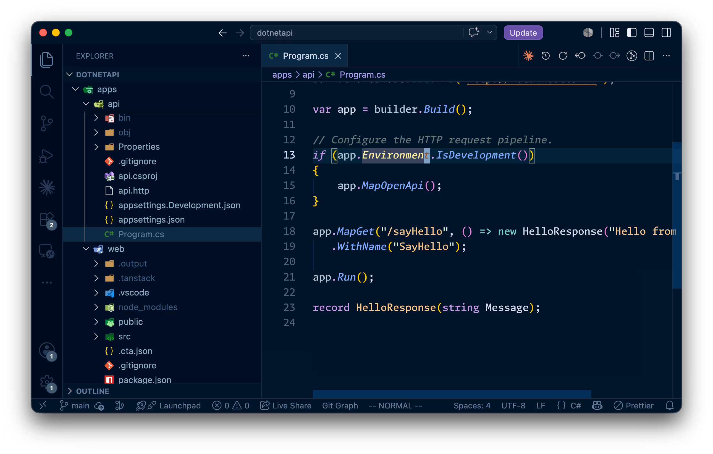The height and width of the screenshot is (454, 713).
Task: Start Live Share session
Action: click(x=286, y=405)
